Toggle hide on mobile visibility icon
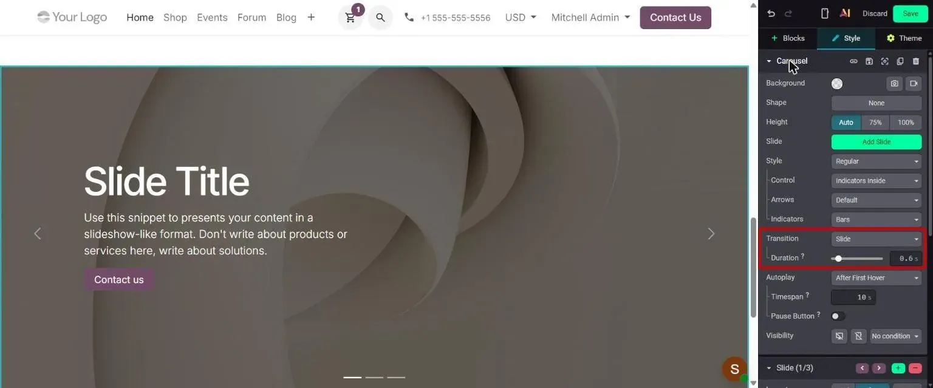 tap(858, 336)
